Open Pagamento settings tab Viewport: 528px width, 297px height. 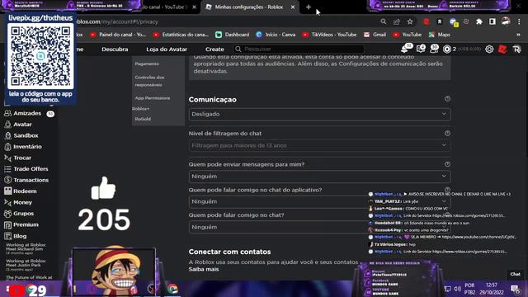click(147, 64)
